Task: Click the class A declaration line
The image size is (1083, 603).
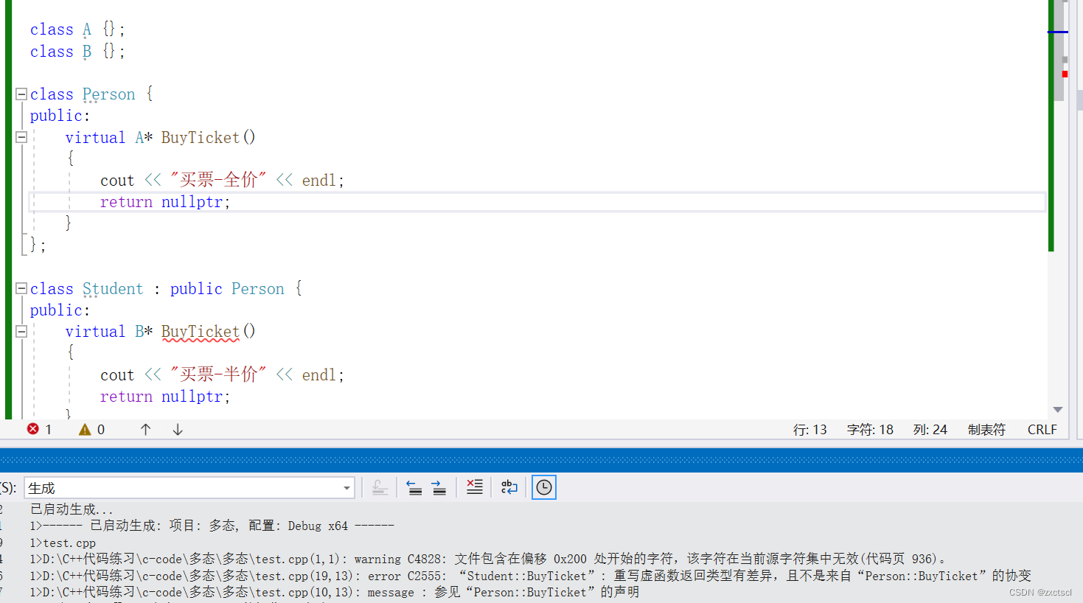Action: (x=77, y=29)
